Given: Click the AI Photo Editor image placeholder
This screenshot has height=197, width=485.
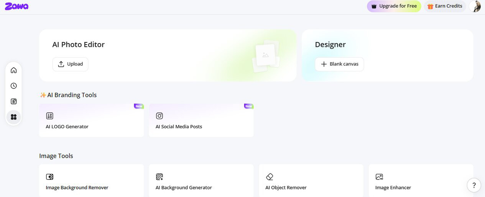Looking at the screenshot, I should (x=266, y=56).
